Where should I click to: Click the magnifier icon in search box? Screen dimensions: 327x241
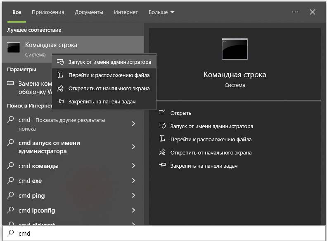point(10,233)
